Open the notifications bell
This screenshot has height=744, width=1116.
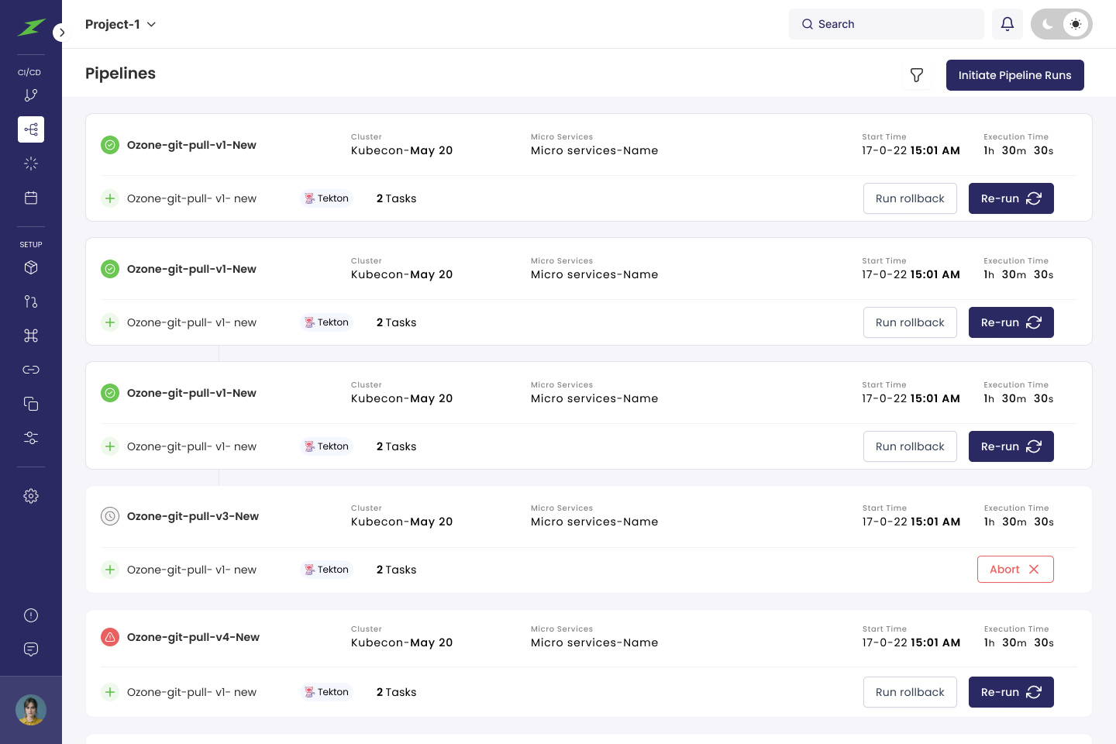click(1007, 24)
